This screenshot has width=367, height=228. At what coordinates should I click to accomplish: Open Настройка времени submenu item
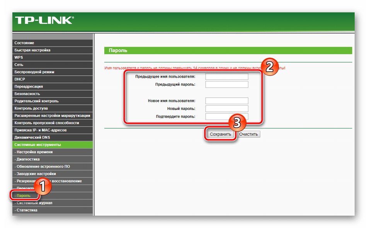click(x=53, y=152)
